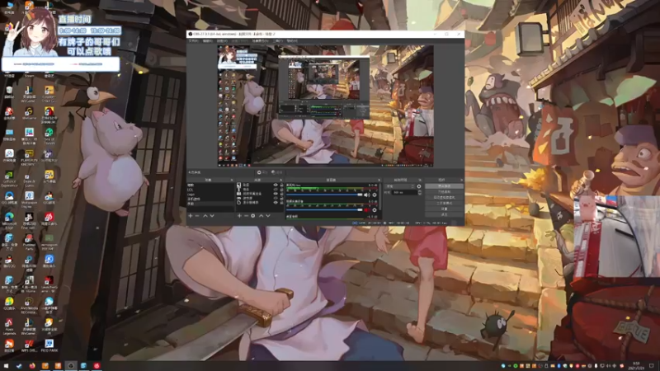Move scene up with the up arrow in Scenes panel
Screen dimensions: 660x371
click(205, 216)
